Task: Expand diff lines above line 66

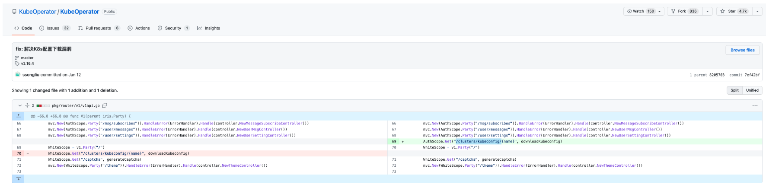Action: (18, 116)
